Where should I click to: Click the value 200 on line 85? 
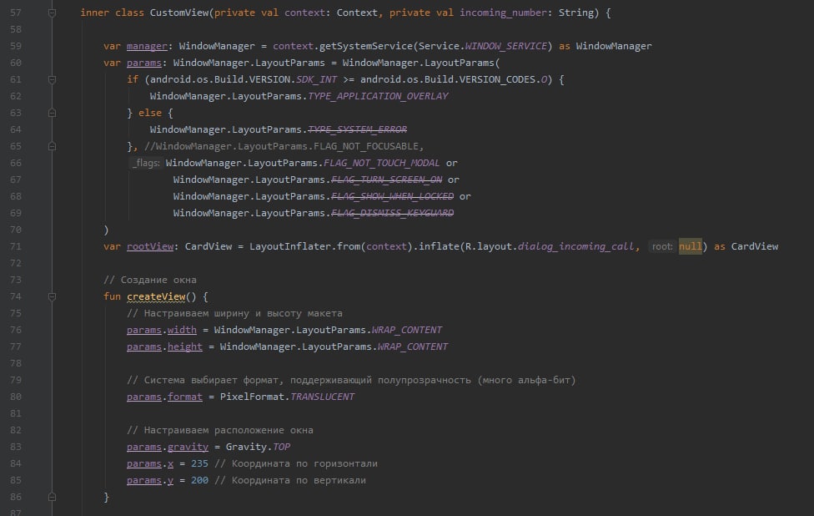(x=199, y=480)
